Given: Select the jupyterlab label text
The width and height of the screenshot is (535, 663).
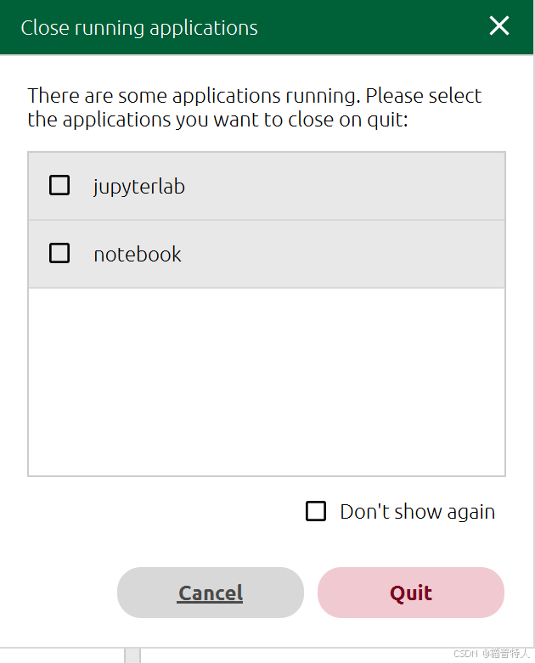Looking at the screenshot, I should [139, 187].
